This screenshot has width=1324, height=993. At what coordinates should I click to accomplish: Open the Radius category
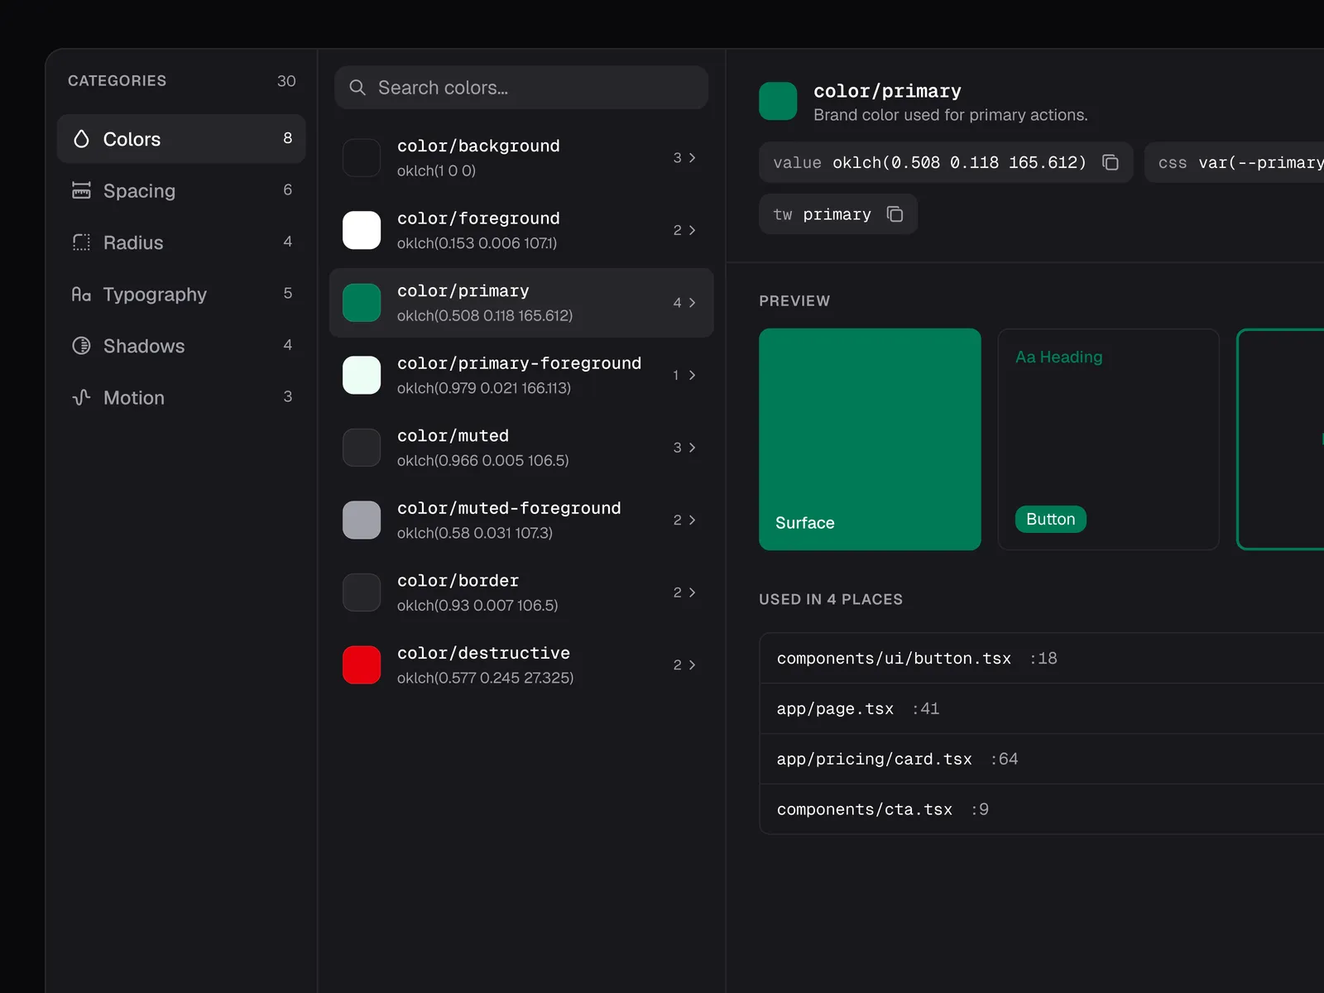[x=181, y=242]
